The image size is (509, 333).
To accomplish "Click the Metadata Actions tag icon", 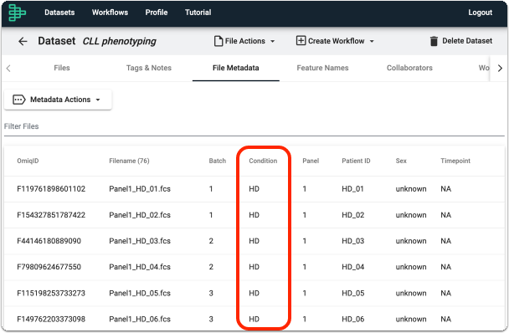I will (x=18, y=100).
